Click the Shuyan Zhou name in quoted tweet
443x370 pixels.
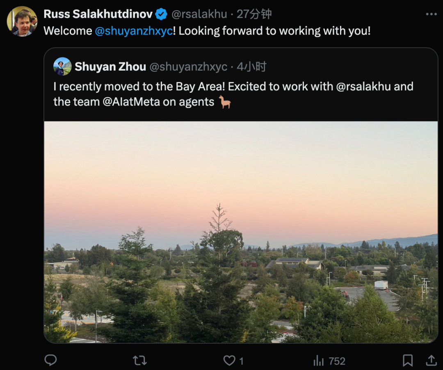(x=110, y=67)
